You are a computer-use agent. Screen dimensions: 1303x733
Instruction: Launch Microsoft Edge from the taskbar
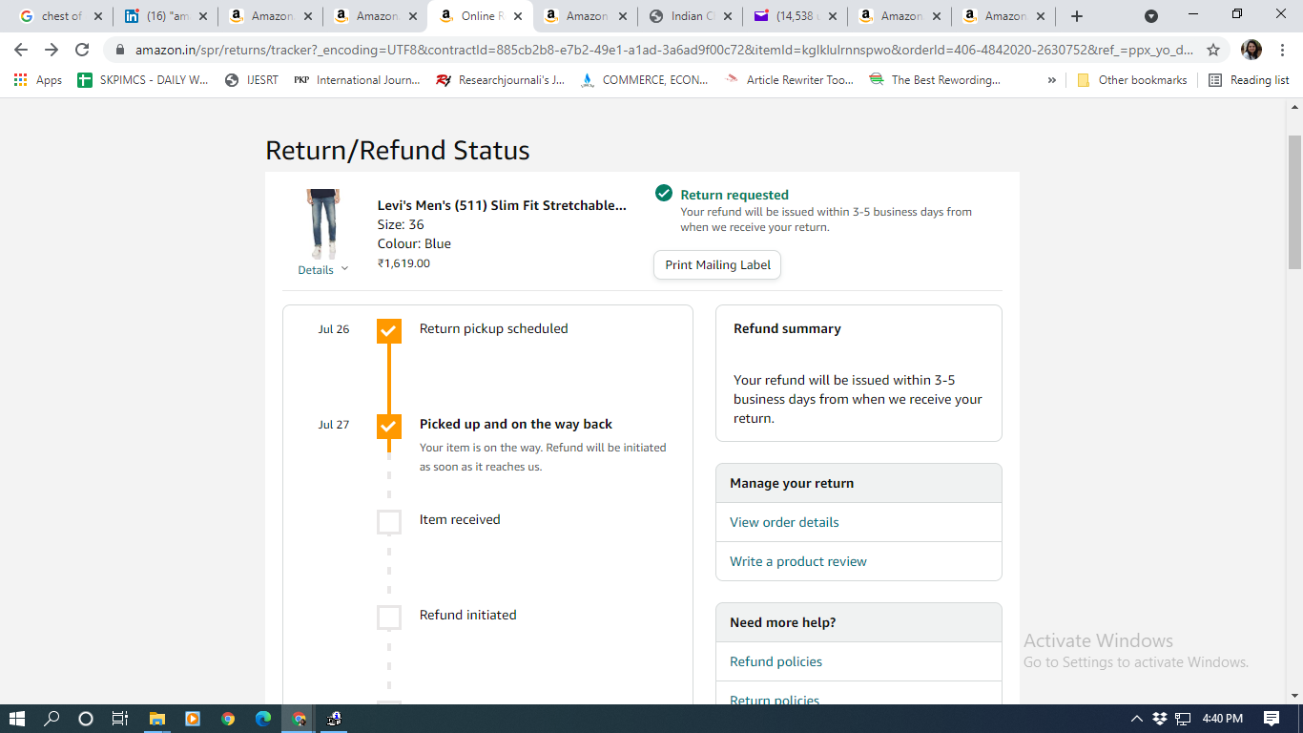263,719
